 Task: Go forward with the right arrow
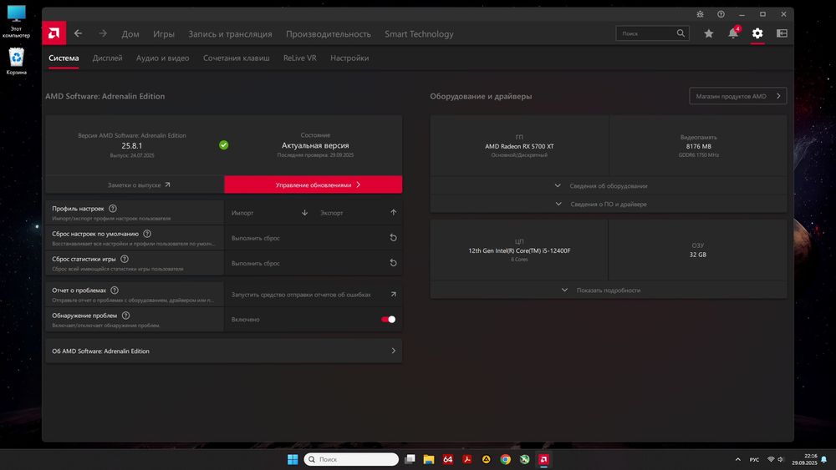(103, 33)
